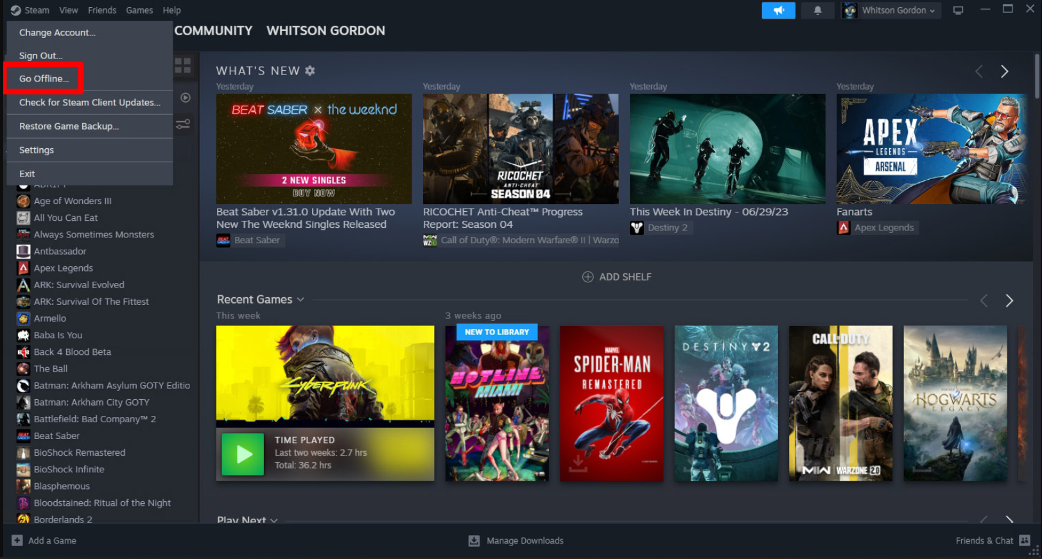This screenshot has height=559, width=1042.
Task: Select BioShock Infinite in library list
Action: [69, 469]
